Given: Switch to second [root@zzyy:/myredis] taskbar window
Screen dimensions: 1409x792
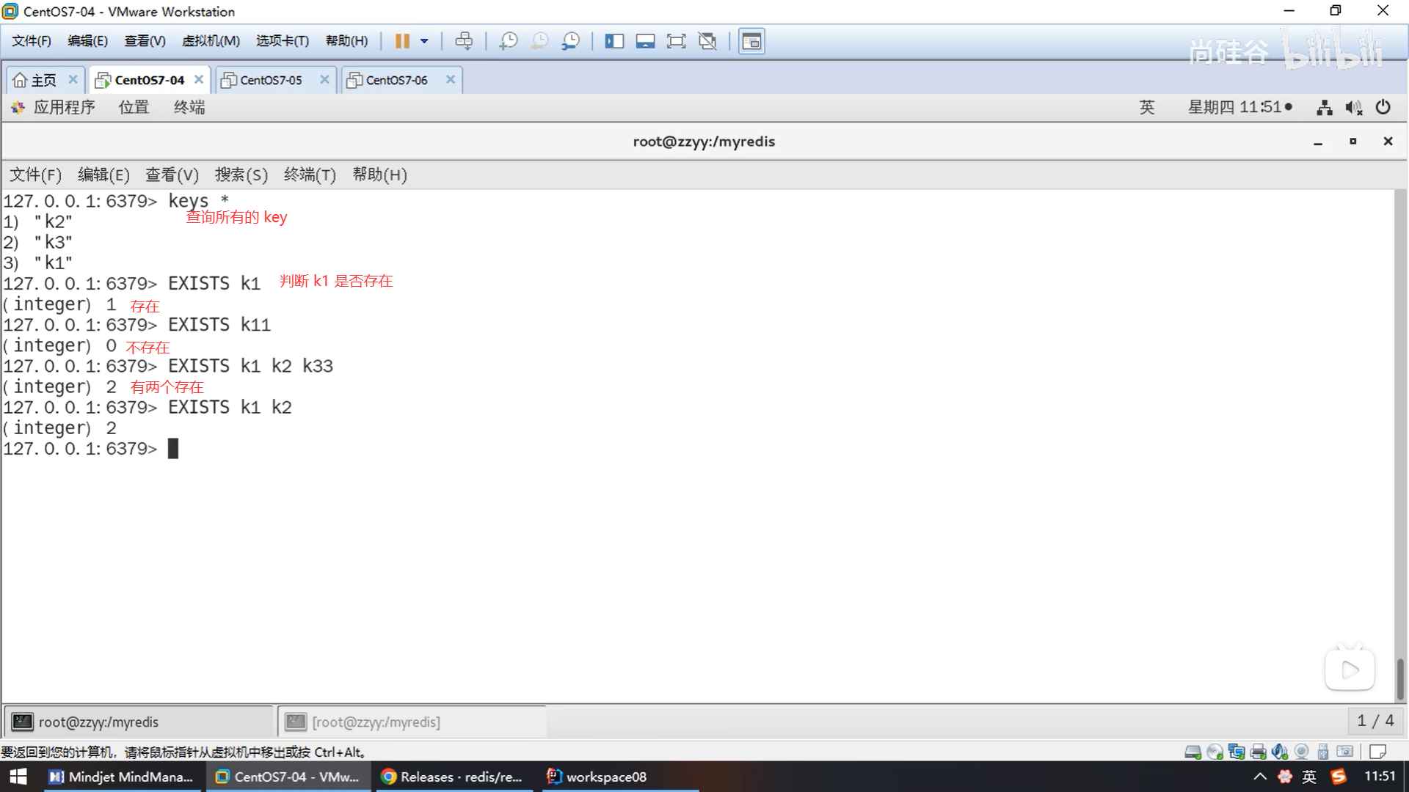Looking at the screenshot, I should pyautogui.click(x=376, y=722).
